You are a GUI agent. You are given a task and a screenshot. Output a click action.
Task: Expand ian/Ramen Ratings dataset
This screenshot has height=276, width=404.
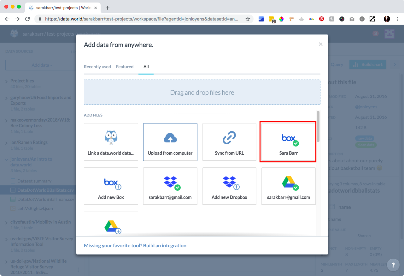pyautogui.click(x=7, y=143)
